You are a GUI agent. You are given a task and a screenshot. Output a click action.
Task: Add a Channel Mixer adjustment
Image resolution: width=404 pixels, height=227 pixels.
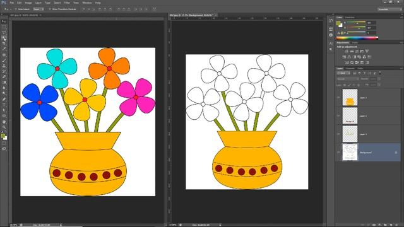(364, 57)
